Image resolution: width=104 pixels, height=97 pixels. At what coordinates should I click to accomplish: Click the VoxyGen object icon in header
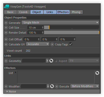pos(6,7)
